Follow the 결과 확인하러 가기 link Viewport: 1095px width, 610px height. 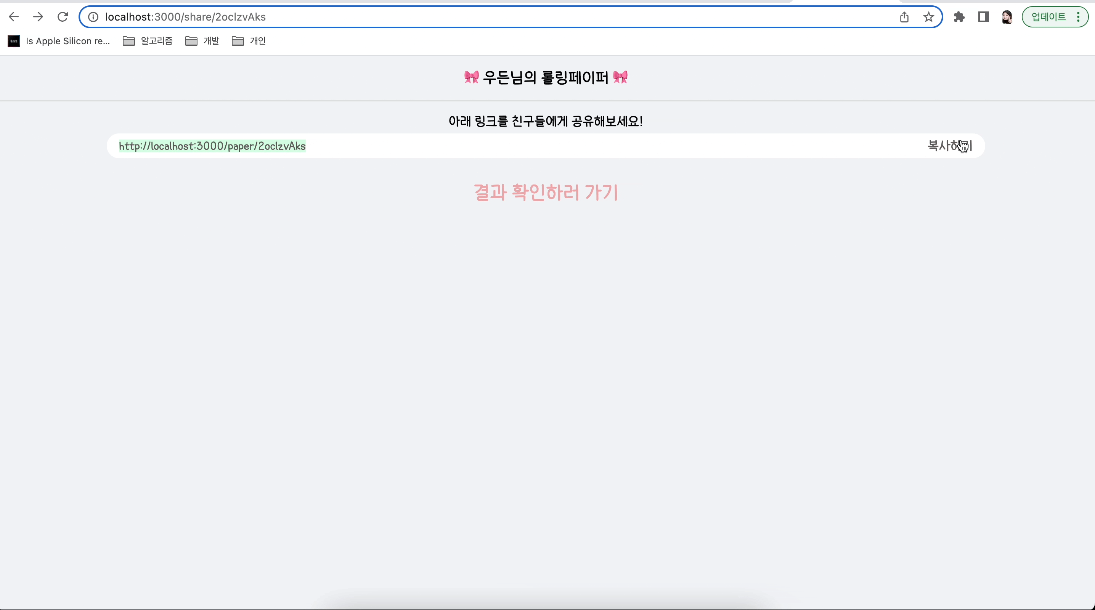545,193
